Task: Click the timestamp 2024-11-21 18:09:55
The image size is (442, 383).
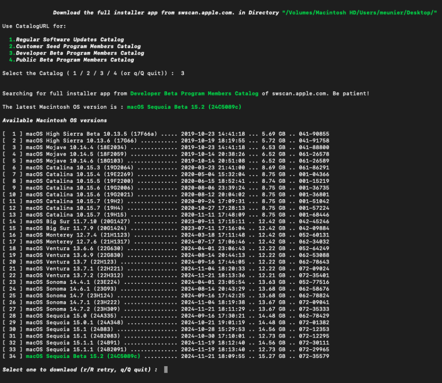Action: (x=213, y=356)
